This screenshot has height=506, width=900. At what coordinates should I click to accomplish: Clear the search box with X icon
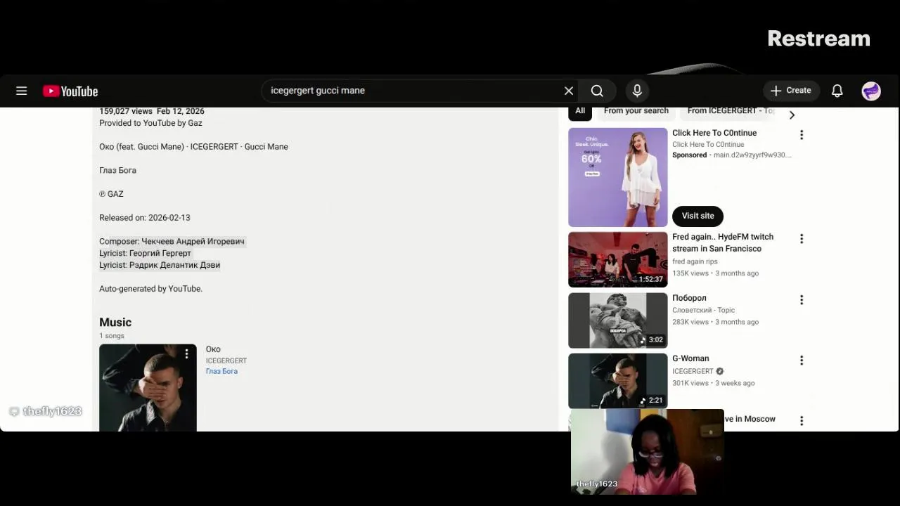(x=569, y=91)
